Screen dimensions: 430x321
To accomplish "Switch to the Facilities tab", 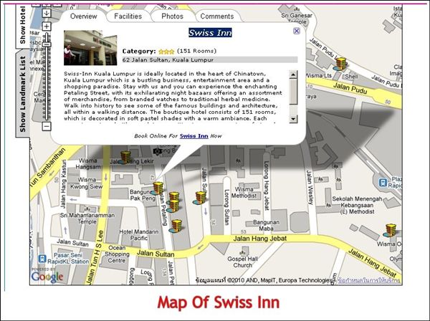I will coord(126,16).
